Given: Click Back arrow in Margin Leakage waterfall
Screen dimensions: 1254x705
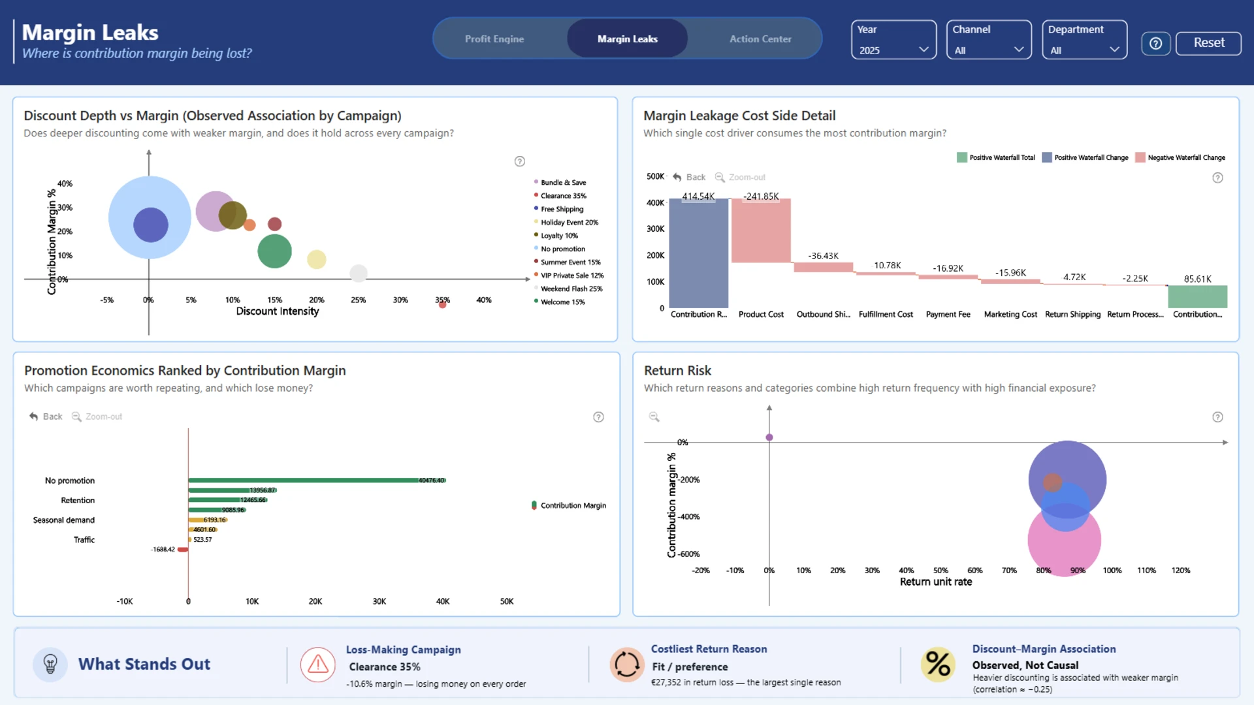Looking at the screenshot, I should [677, 177].
